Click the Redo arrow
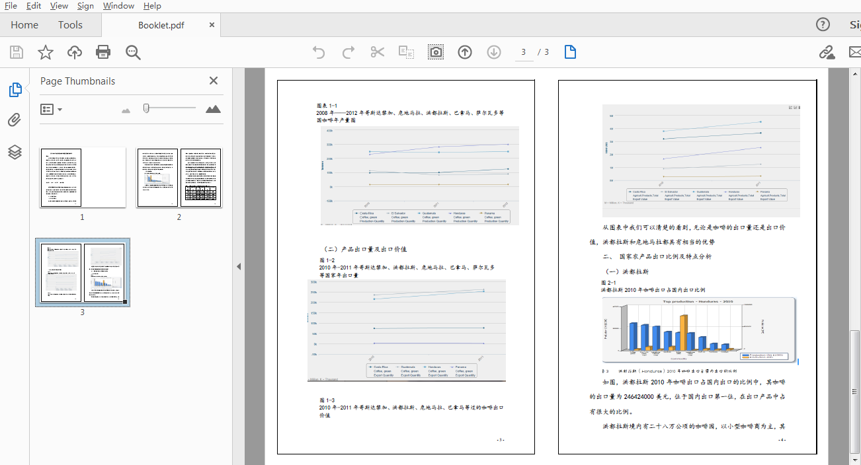 (x=348, y=52)
